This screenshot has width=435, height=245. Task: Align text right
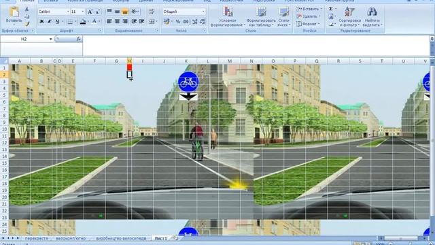coord(125,21)
